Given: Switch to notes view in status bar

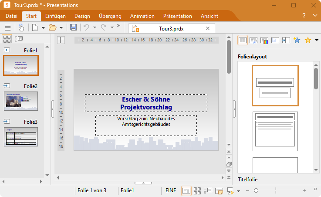Looking at the screenshot, I should pos(219,191).
